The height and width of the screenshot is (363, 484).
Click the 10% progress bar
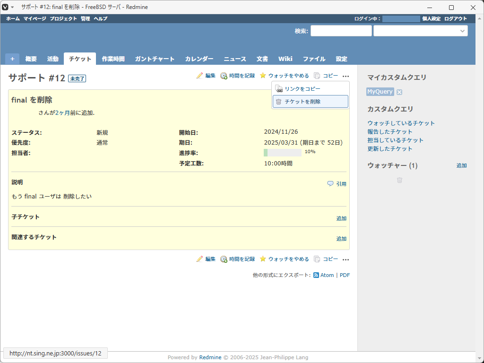[283, 153]
